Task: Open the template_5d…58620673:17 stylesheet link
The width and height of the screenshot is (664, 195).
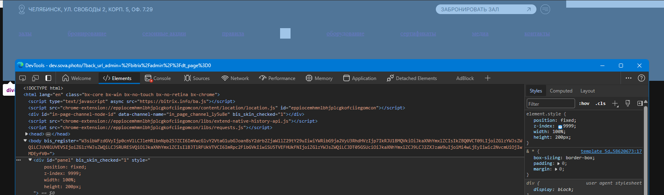Action: click(x=611, y=151)
